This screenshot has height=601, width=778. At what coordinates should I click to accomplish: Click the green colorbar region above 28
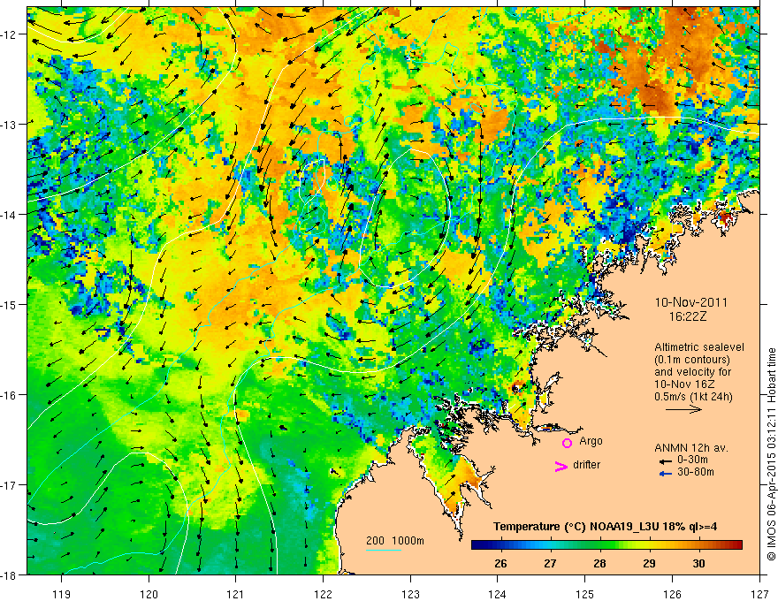click(x=599, y=545)
